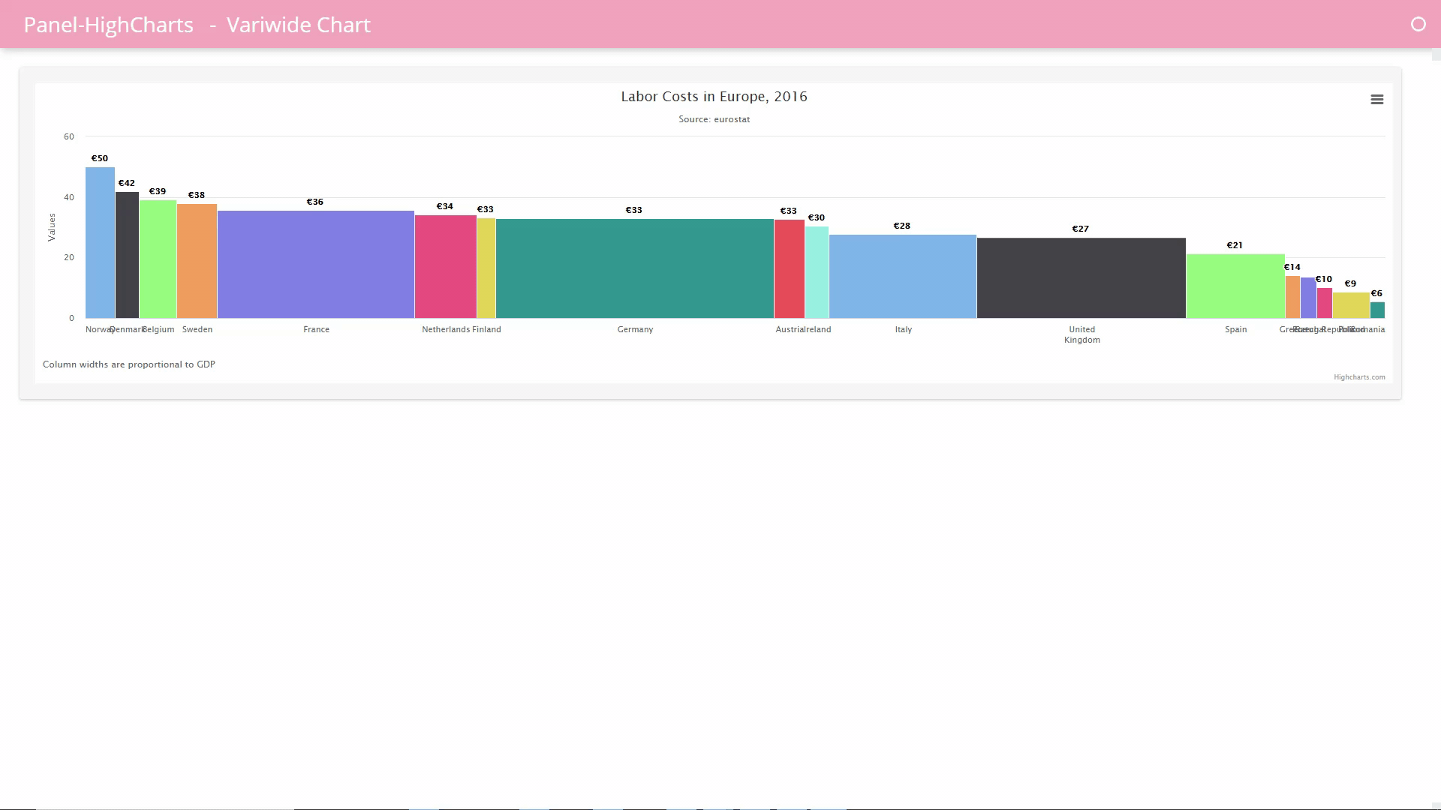Select the wide purple France column

316,262
